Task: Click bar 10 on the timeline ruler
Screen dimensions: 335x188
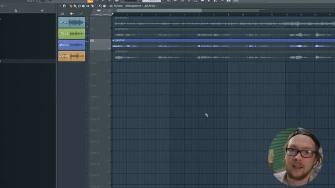Action: [x=243, y=15]
